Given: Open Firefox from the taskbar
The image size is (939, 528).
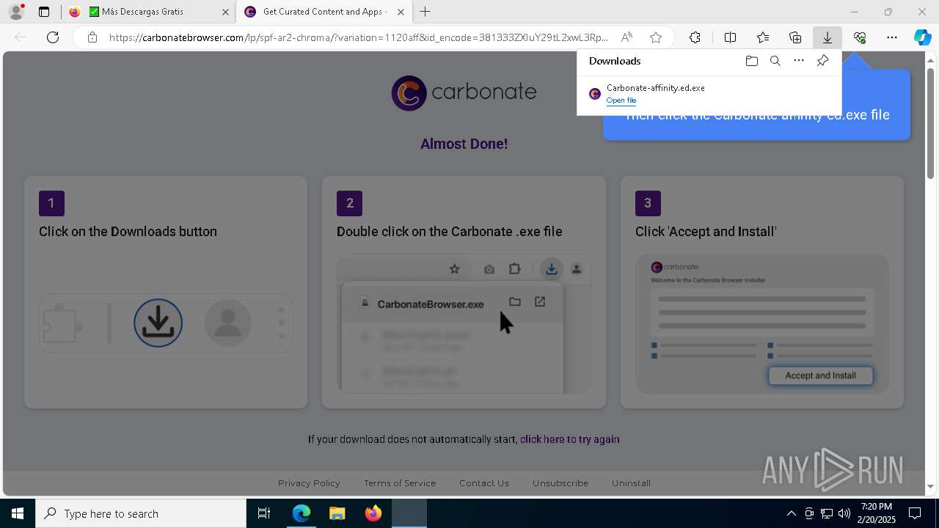Looking at the screenshot, I should pos(373,513).
